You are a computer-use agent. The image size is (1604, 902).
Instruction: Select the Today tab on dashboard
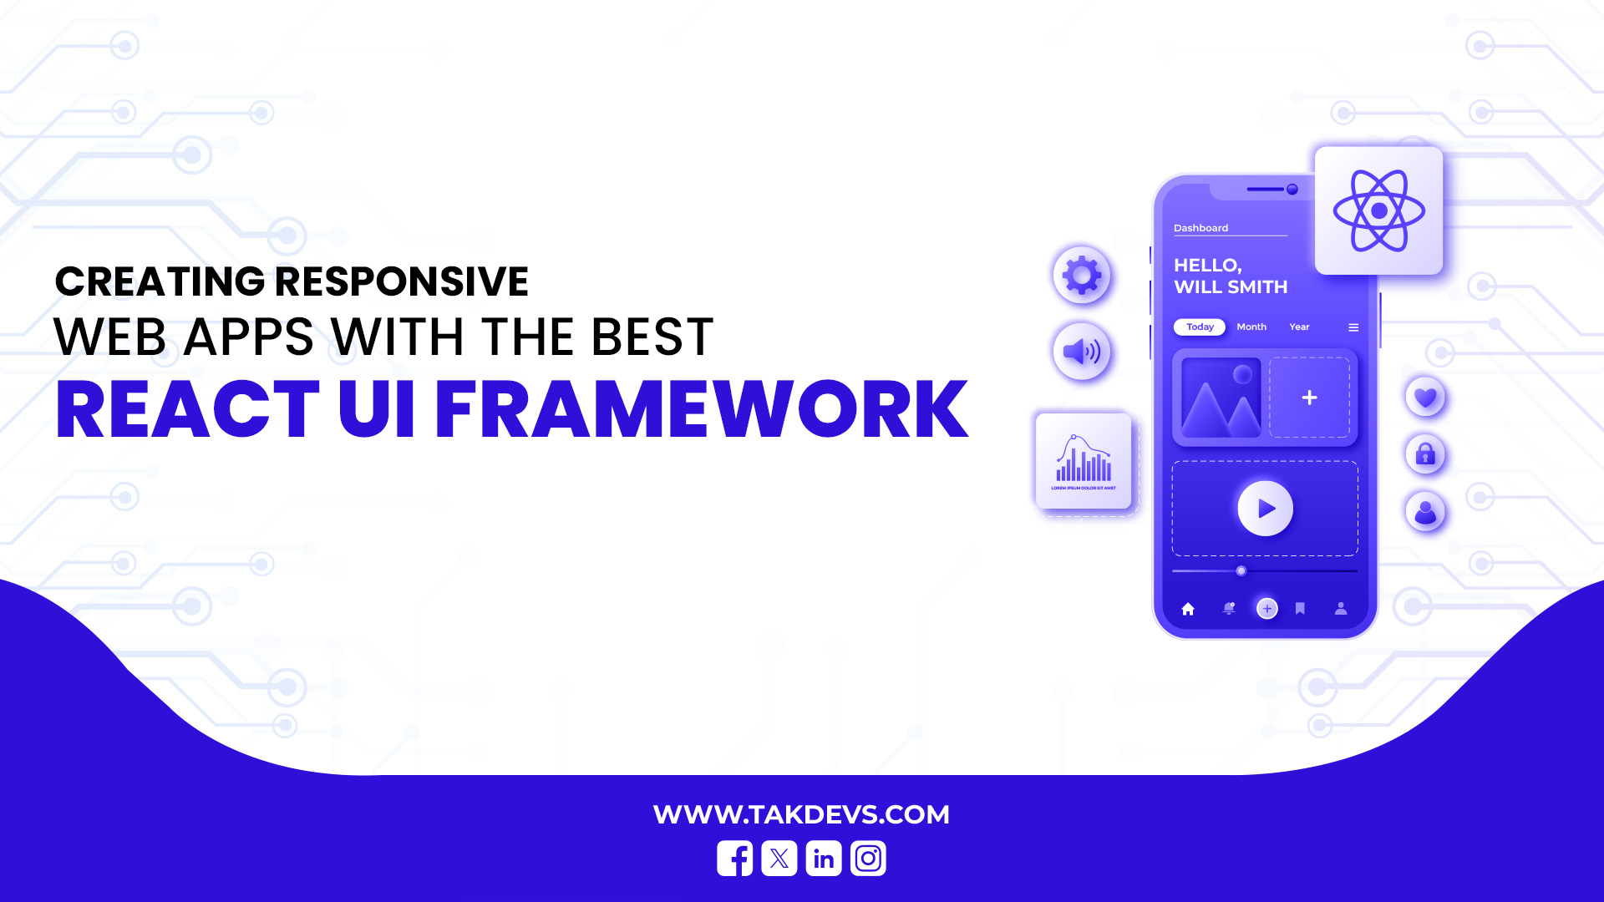(x=1200, y=326)
